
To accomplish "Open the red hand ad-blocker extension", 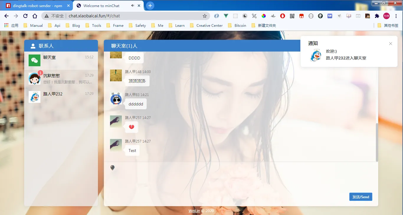I will pos(283,16).
